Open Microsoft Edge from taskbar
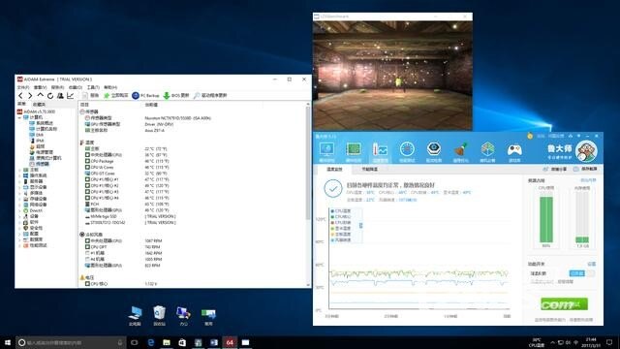This screenshot has width=620, height=349. [151, 342]
